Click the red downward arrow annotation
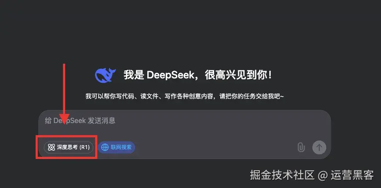The height and width of the screenshot is (188, 381). point(64,94)
